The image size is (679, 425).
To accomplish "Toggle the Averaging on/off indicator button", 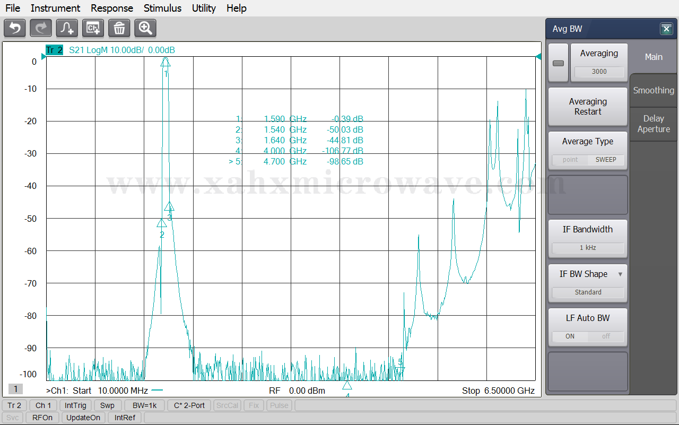I will point(558,63).
